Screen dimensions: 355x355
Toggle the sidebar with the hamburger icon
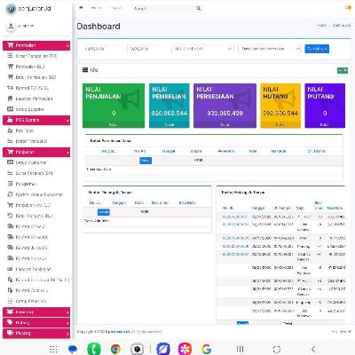click(81, 8)
